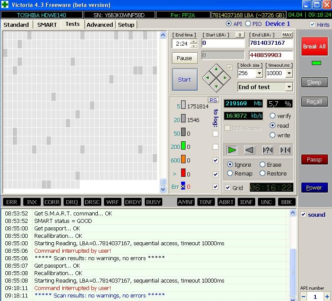Select the write test mode
The height and width of the screenshot is (301, 332).
272,135
